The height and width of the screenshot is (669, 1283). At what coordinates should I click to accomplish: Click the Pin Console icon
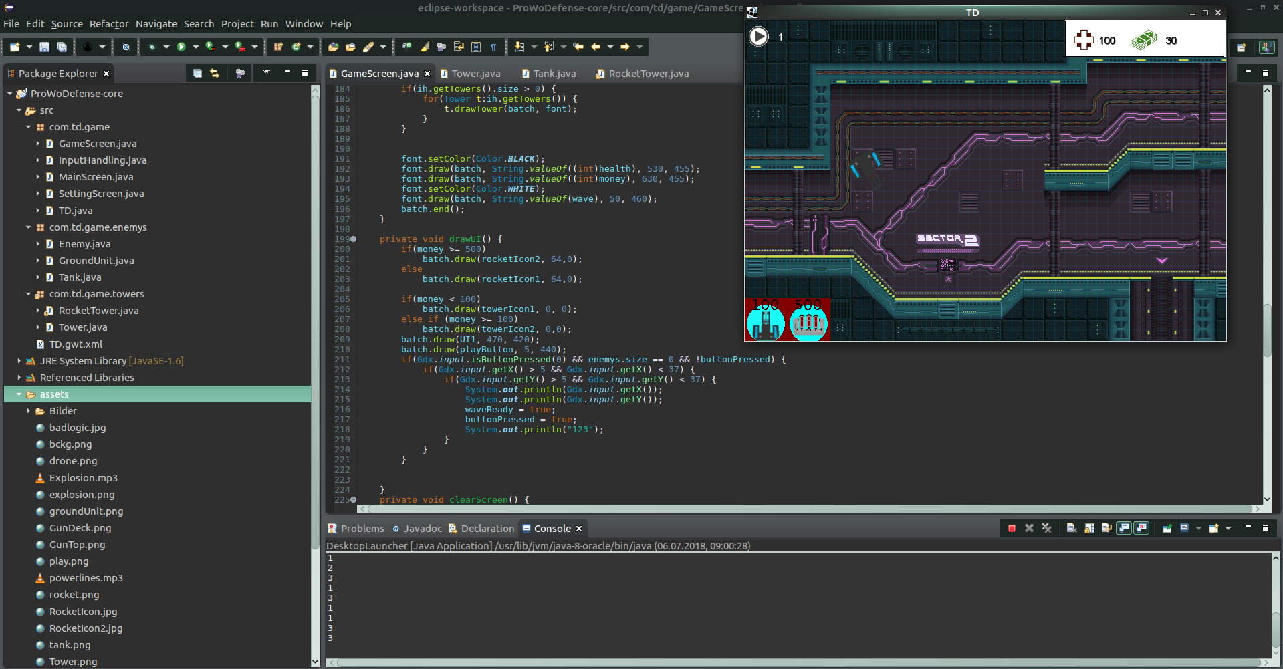coord(1167,528)
